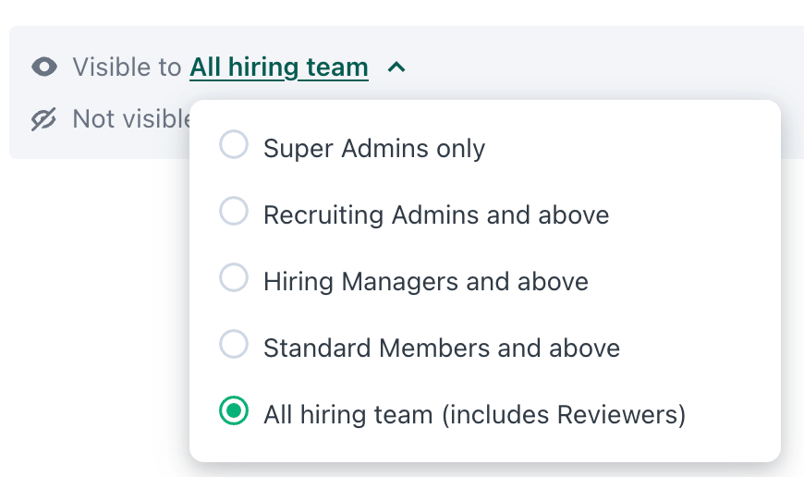804x477 pixels.
Task: Click the selected All hiring team radio button
Action: tap(234, 410)
